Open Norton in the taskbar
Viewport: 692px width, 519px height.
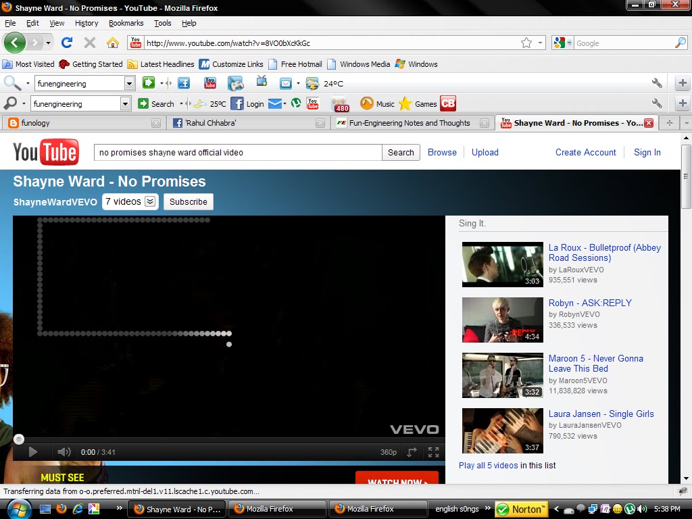(x=521, y=509)
